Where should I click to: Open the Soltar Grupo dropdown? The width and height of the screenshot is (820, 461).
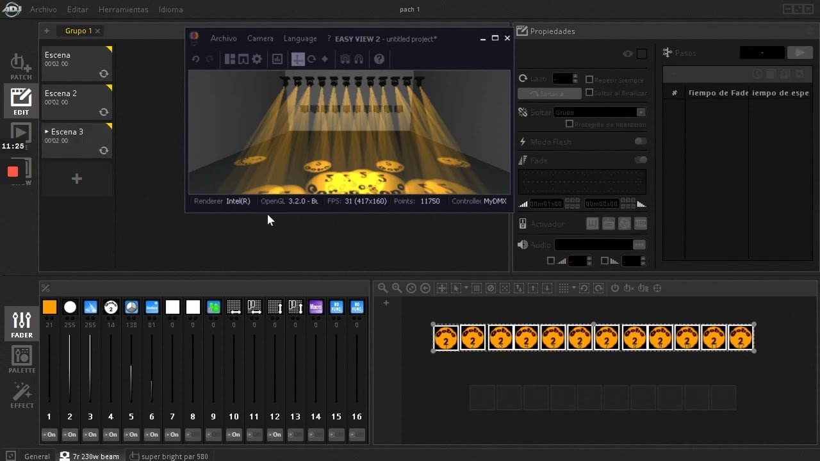[600, 112]
